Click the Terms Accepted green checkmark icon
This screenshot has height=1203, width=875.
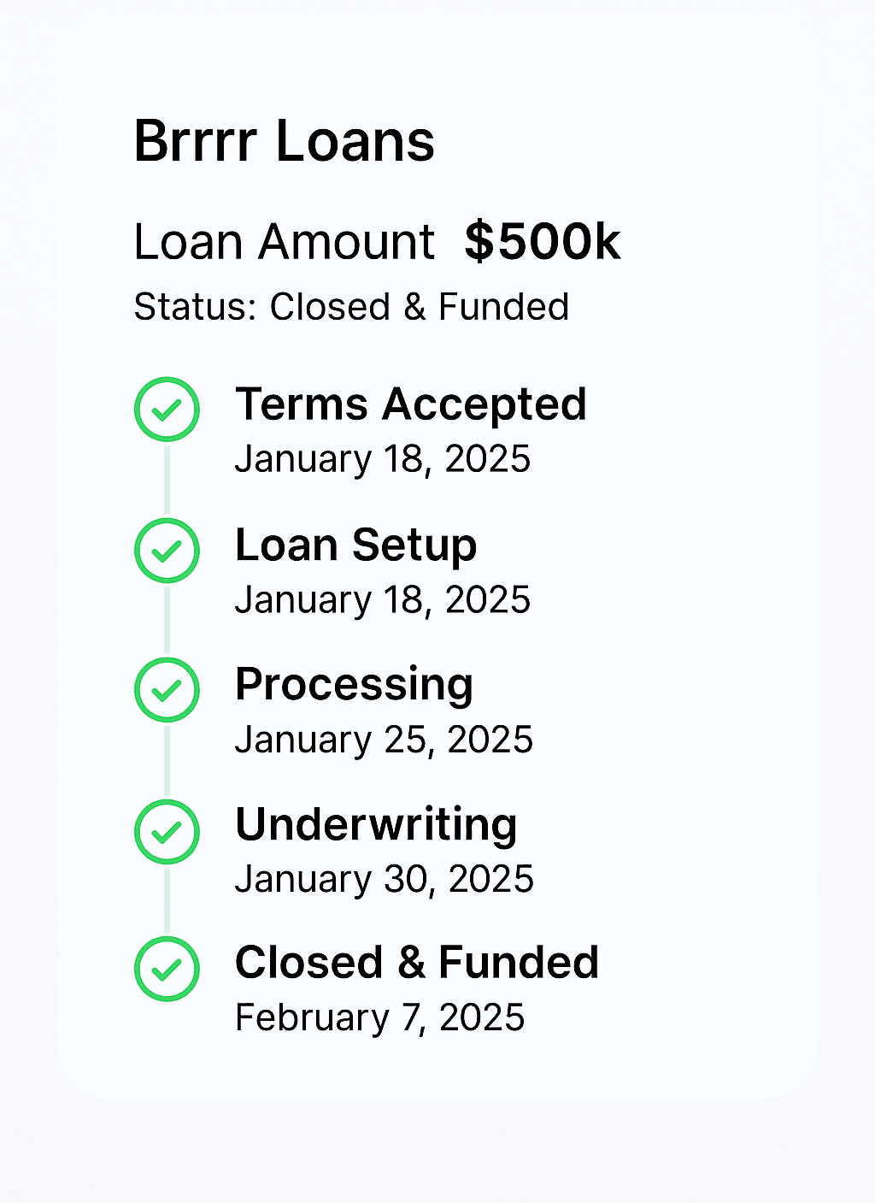167,410
